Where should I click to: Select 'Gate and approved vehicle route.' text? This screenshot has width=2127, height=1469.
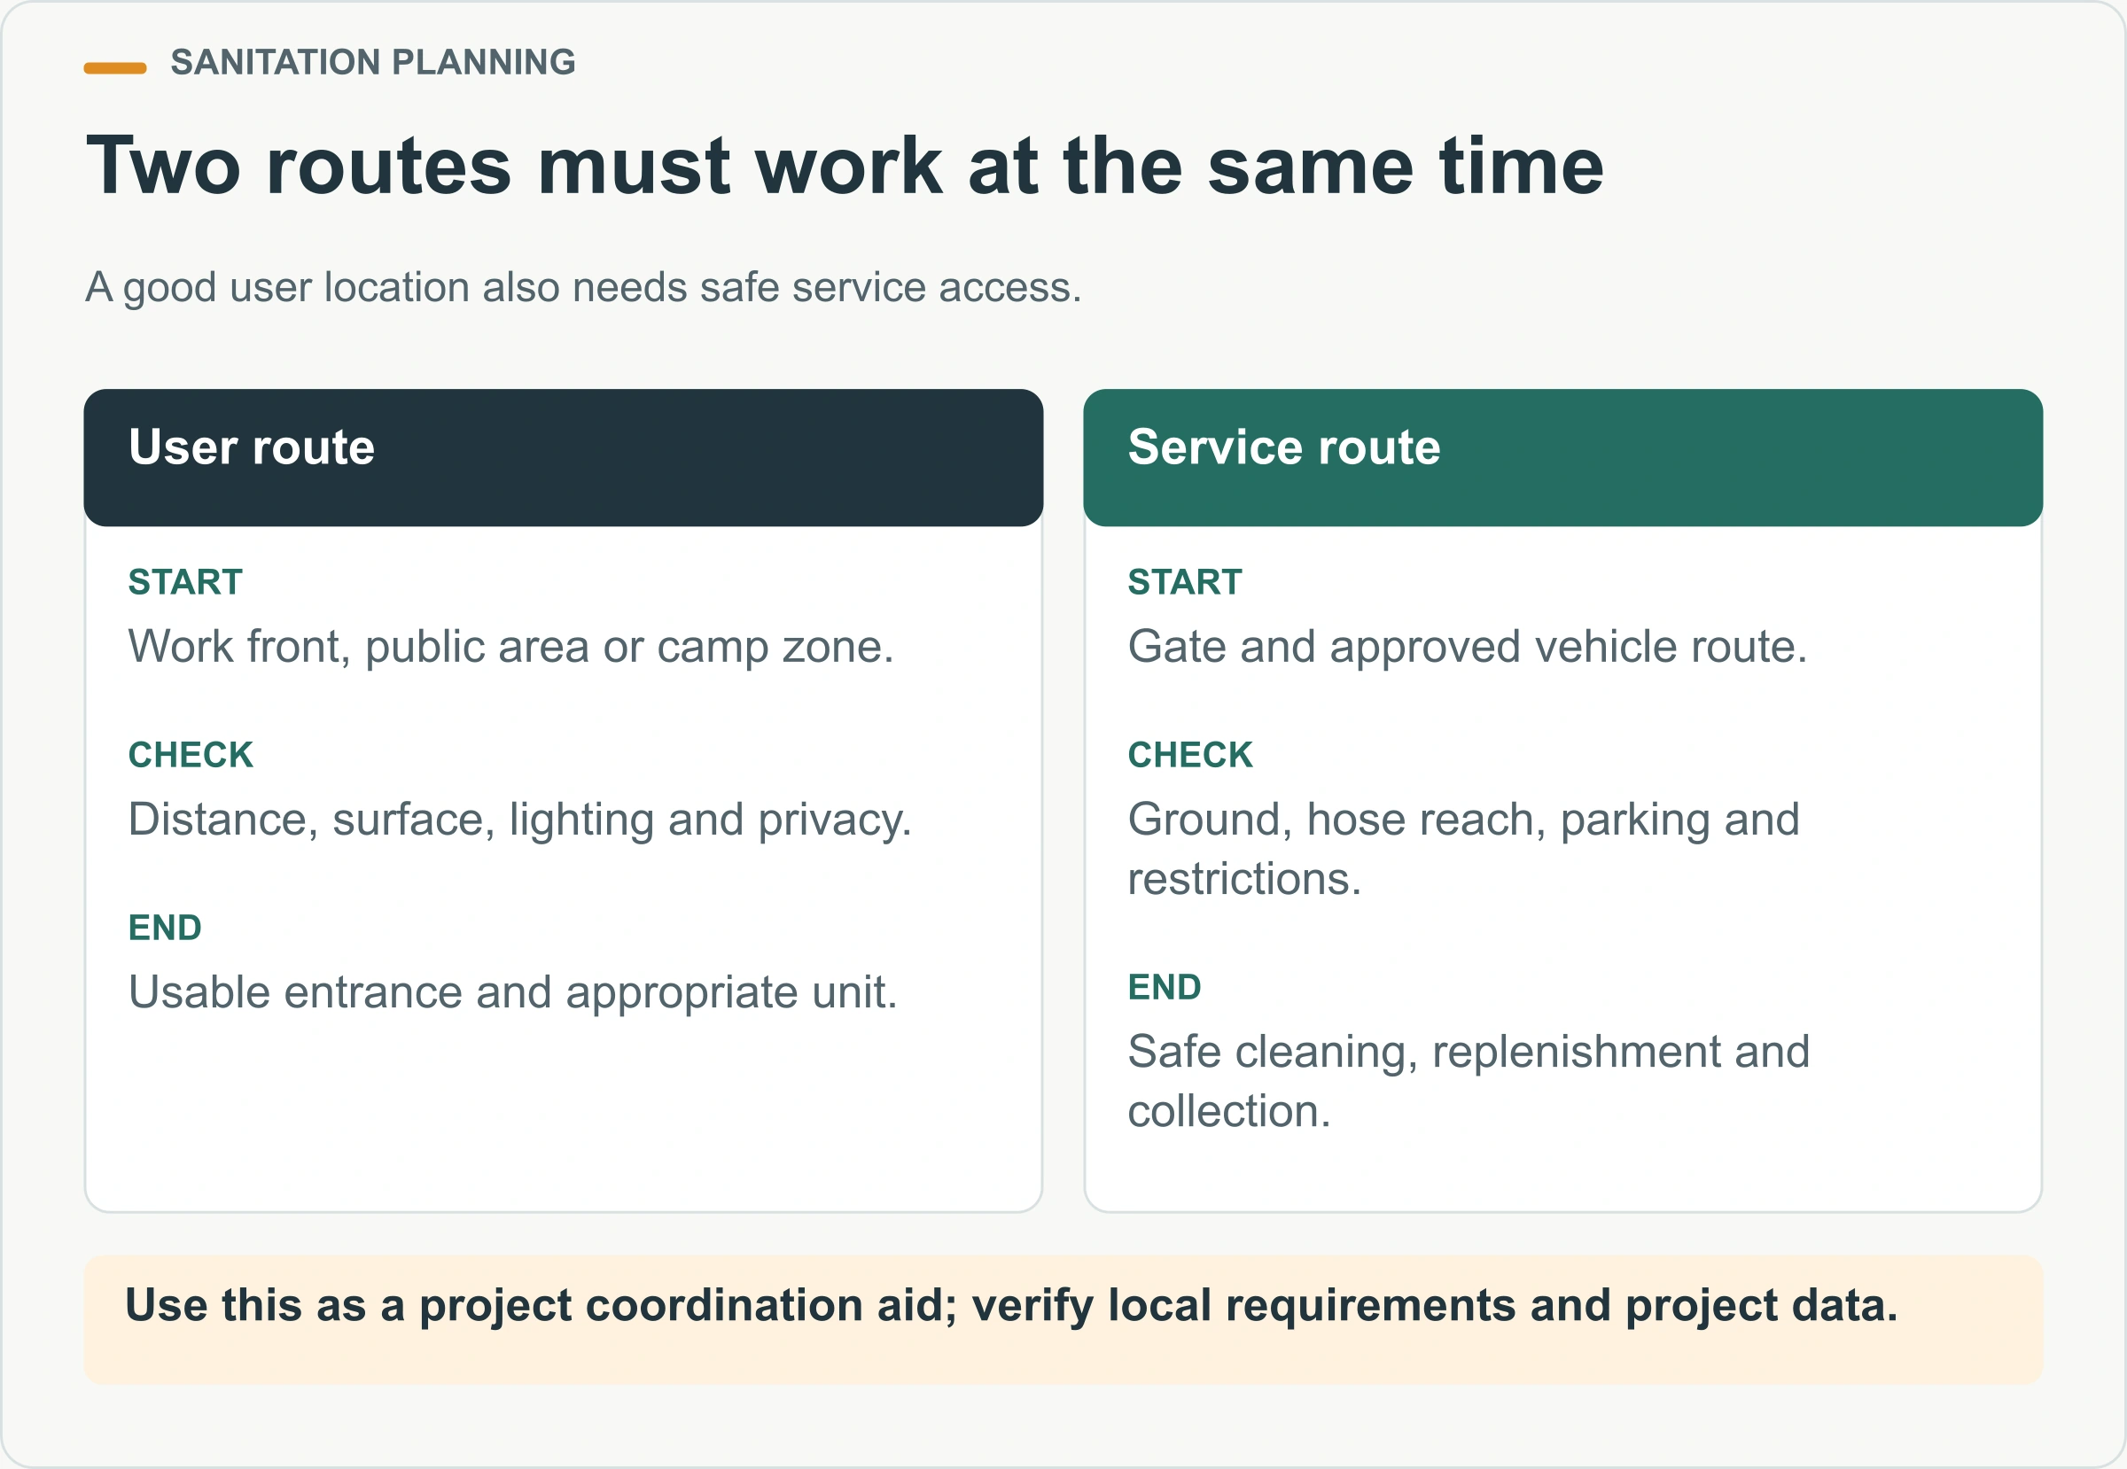(1468, 647)
